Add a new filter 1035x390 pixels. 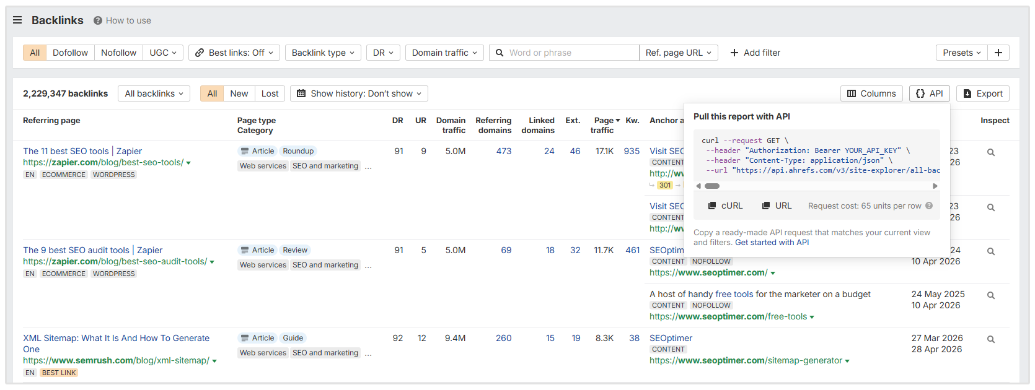pyautogui.click(x=755, y=53)
